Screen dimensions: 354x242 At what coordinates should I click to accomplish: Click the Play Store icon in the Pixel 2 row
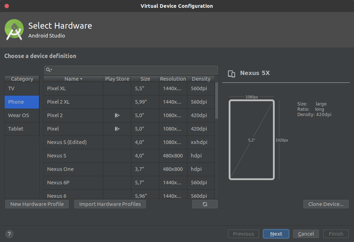117,115
